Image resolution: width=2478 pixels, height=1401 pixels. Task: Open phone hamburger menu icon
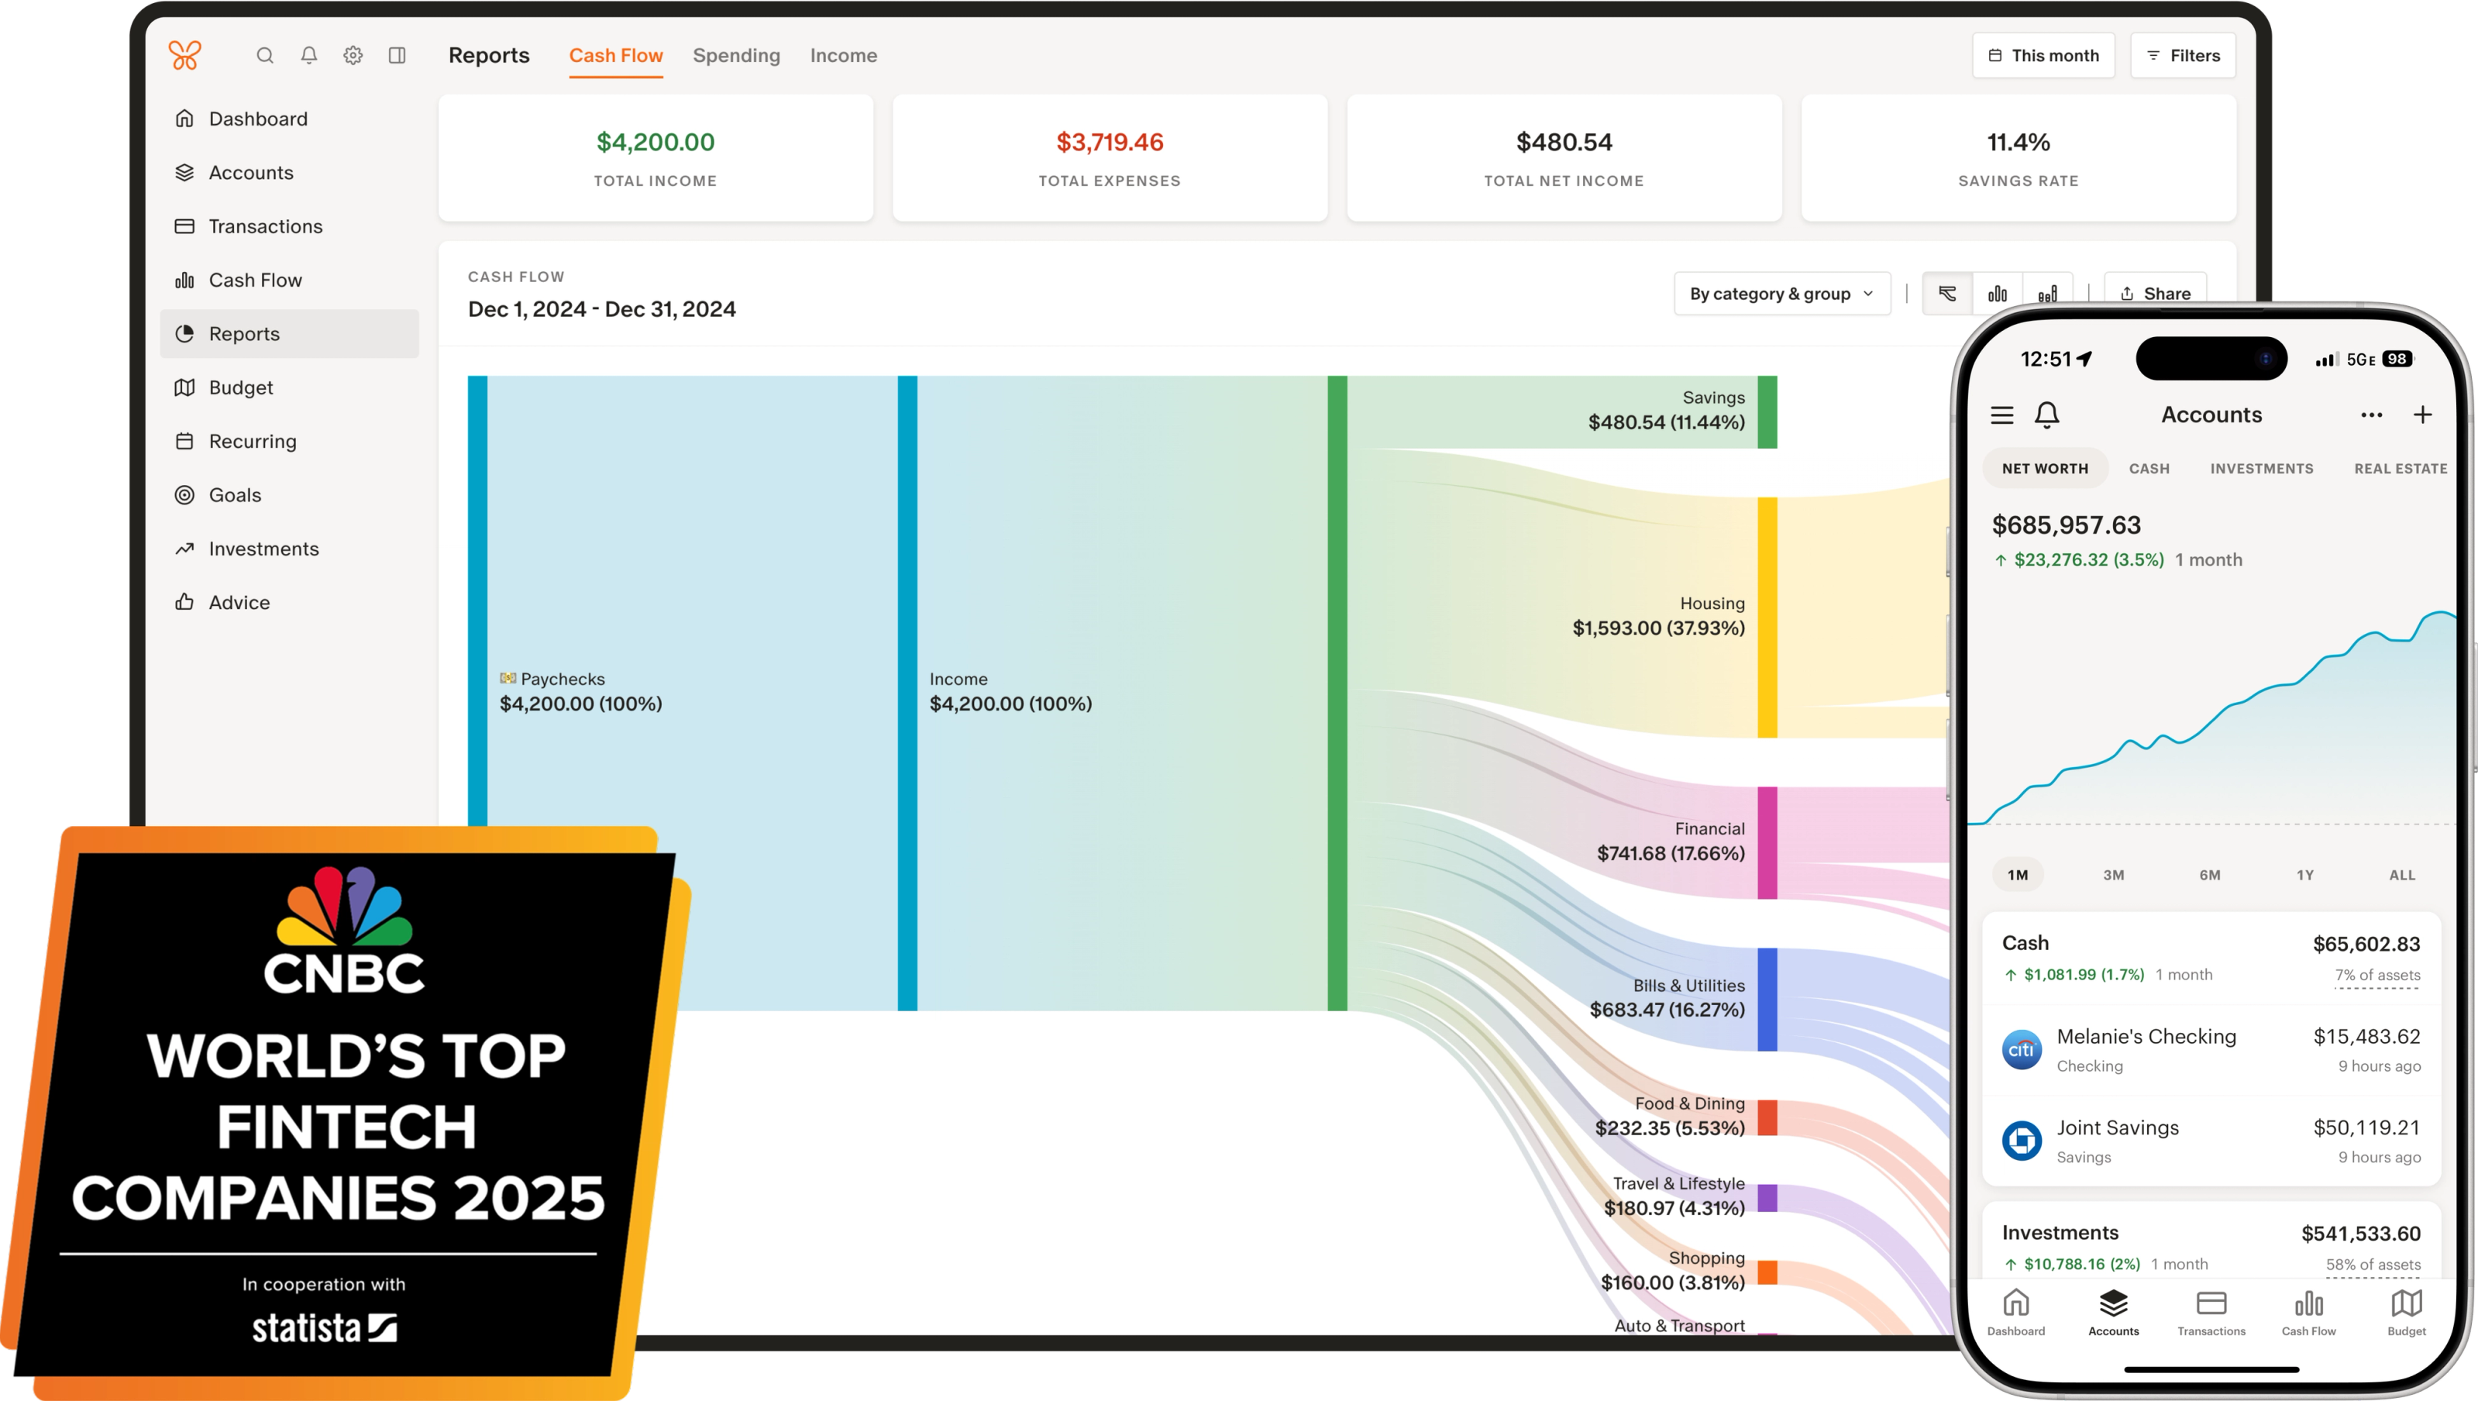2001,415
